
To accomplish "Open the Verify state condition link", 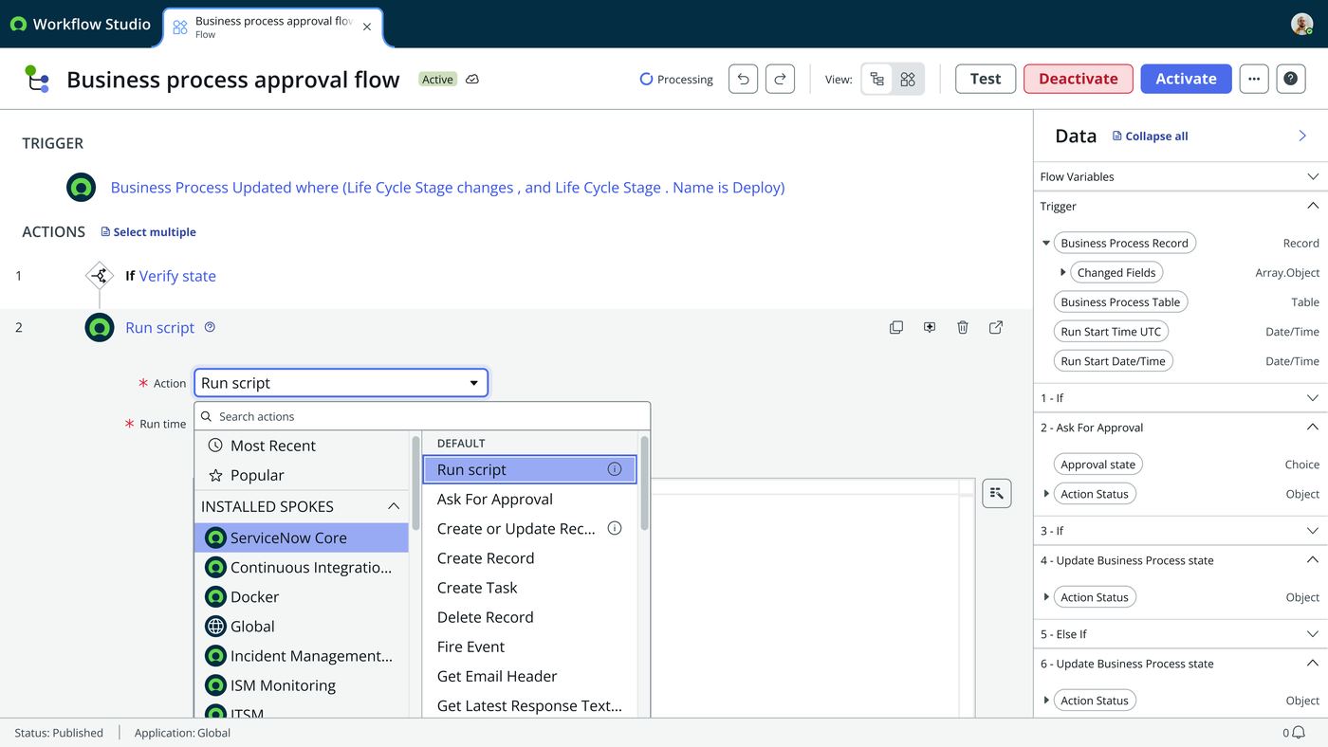I will click(177, 276).
